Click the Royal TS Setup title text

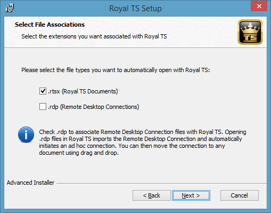tap(135, 9)
